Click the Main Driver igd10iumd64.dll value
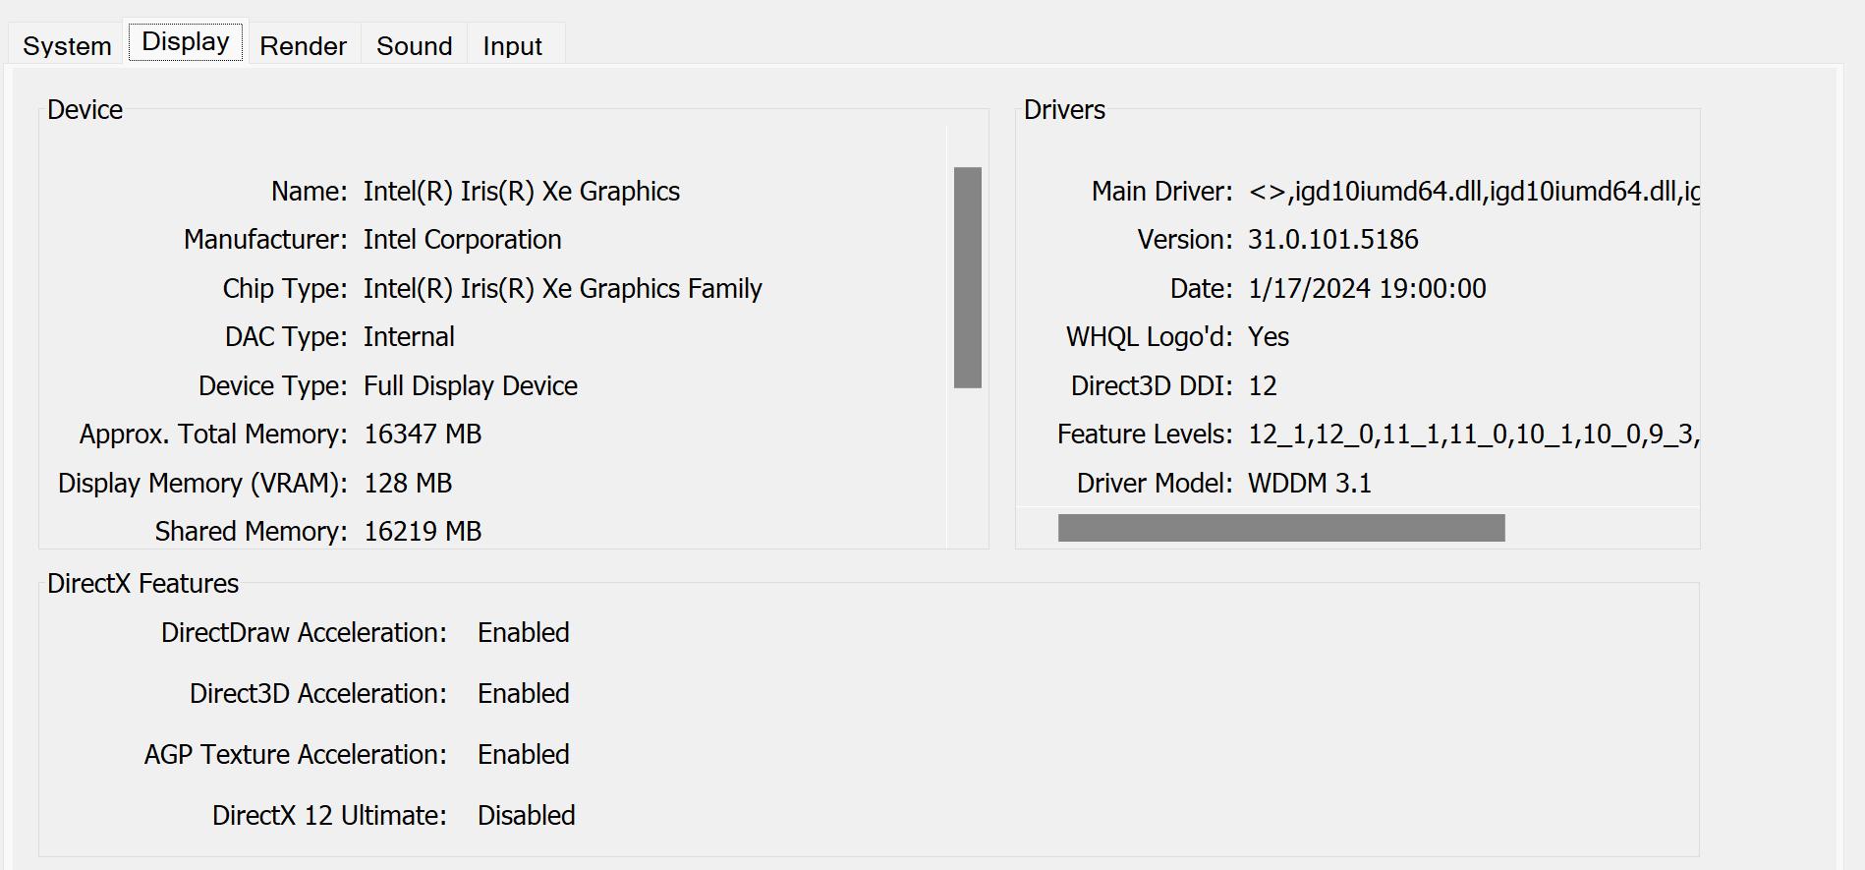This screenshot has height=870, width=1865. point(1474,191)
